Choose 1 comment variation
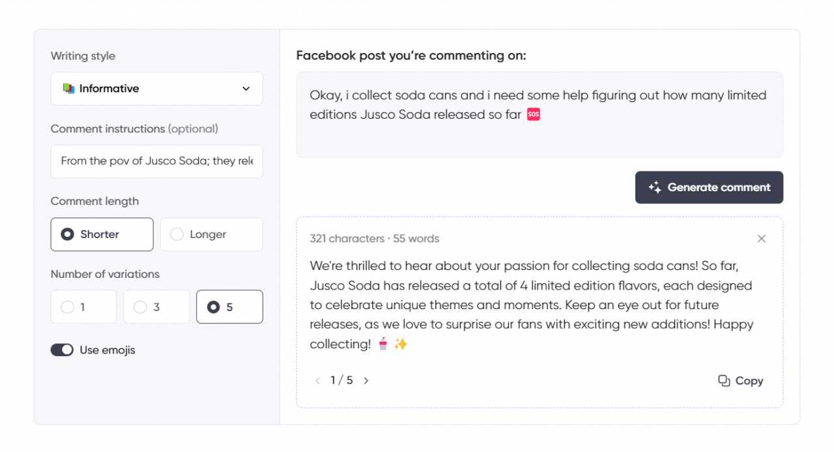This screenshot has width=834, height=452. 83,307
